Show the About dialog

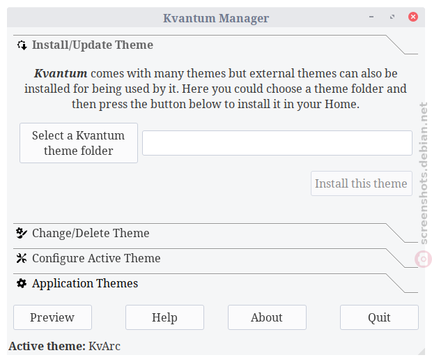click(267, 317)
